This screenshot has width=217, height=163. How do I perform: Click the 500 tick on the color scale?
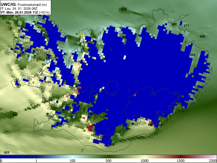click(x=108, y=161)
